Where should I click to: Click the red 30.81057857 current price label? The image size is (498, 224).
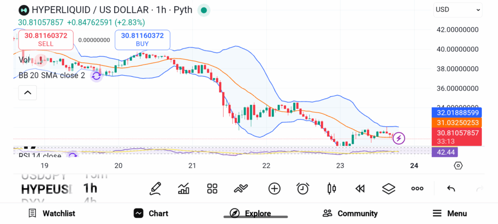pyautogui.click(x=457, y=137)
